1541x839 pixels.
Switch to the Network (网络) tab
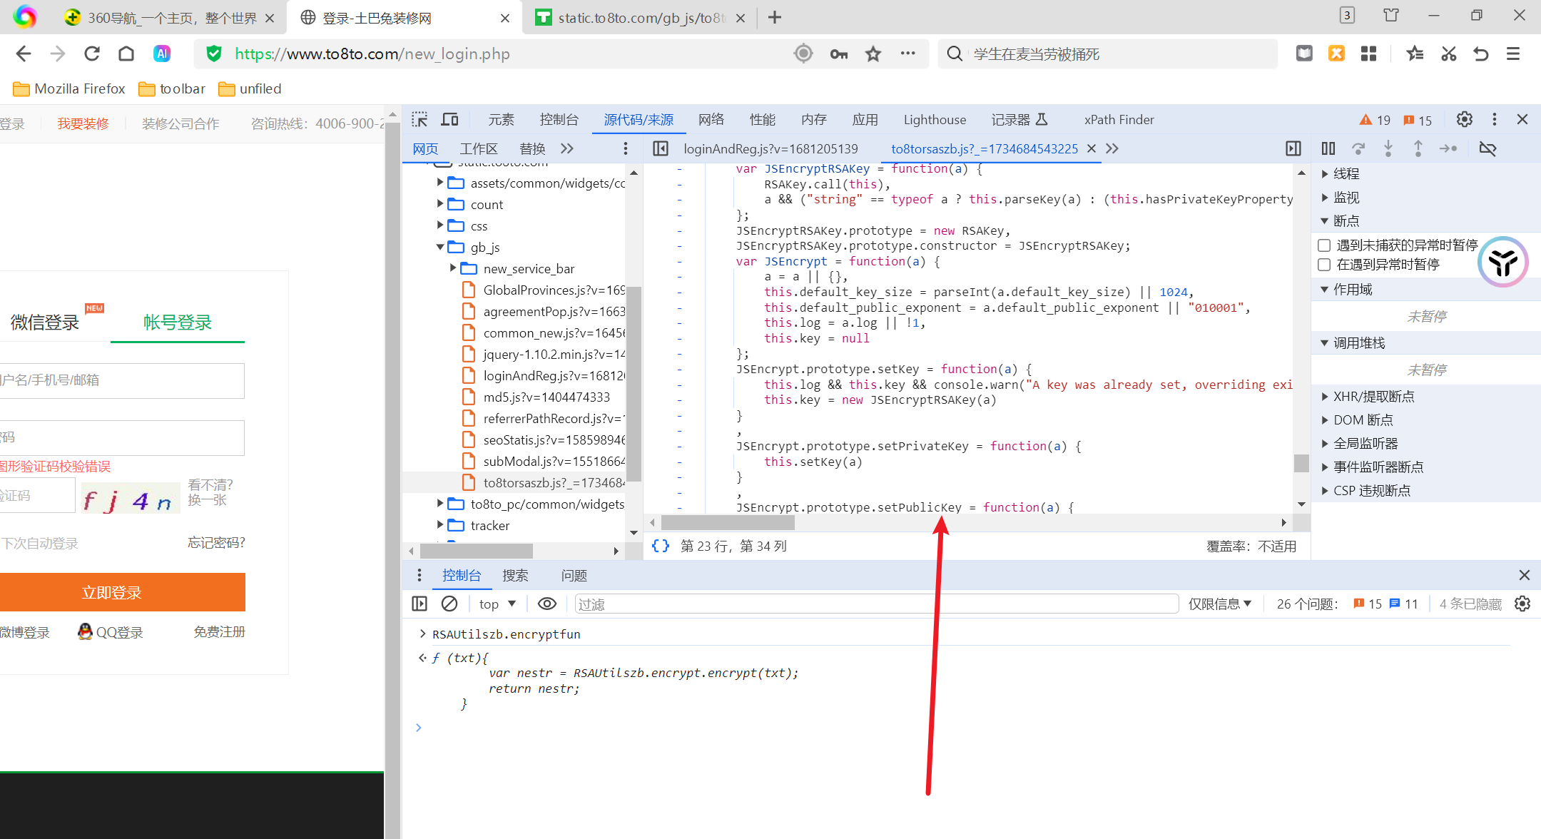(x=711, y=119)
